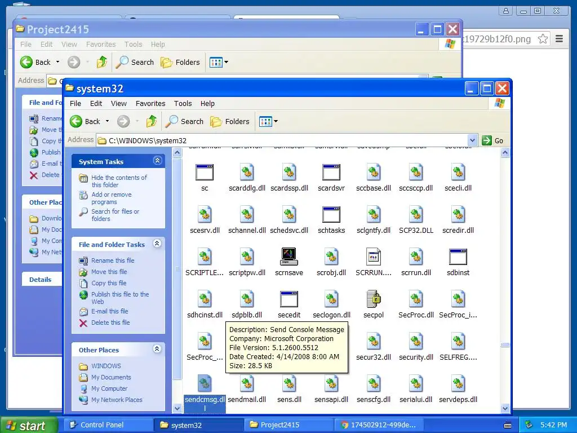Toggle Folders pane in system32 toolbar
Viewport: 577px width, 433px height.
pyautogui.click(x=230, y=121)
